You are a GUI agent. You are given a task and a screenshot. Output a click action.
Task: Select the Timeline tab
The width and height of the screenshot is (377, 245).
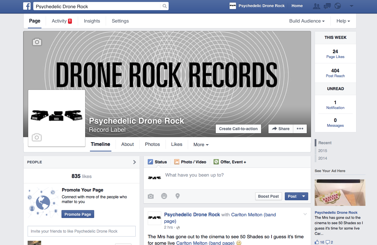coord(100,144)
